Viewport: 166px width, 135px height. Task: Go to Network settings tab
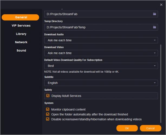(21, 42)
